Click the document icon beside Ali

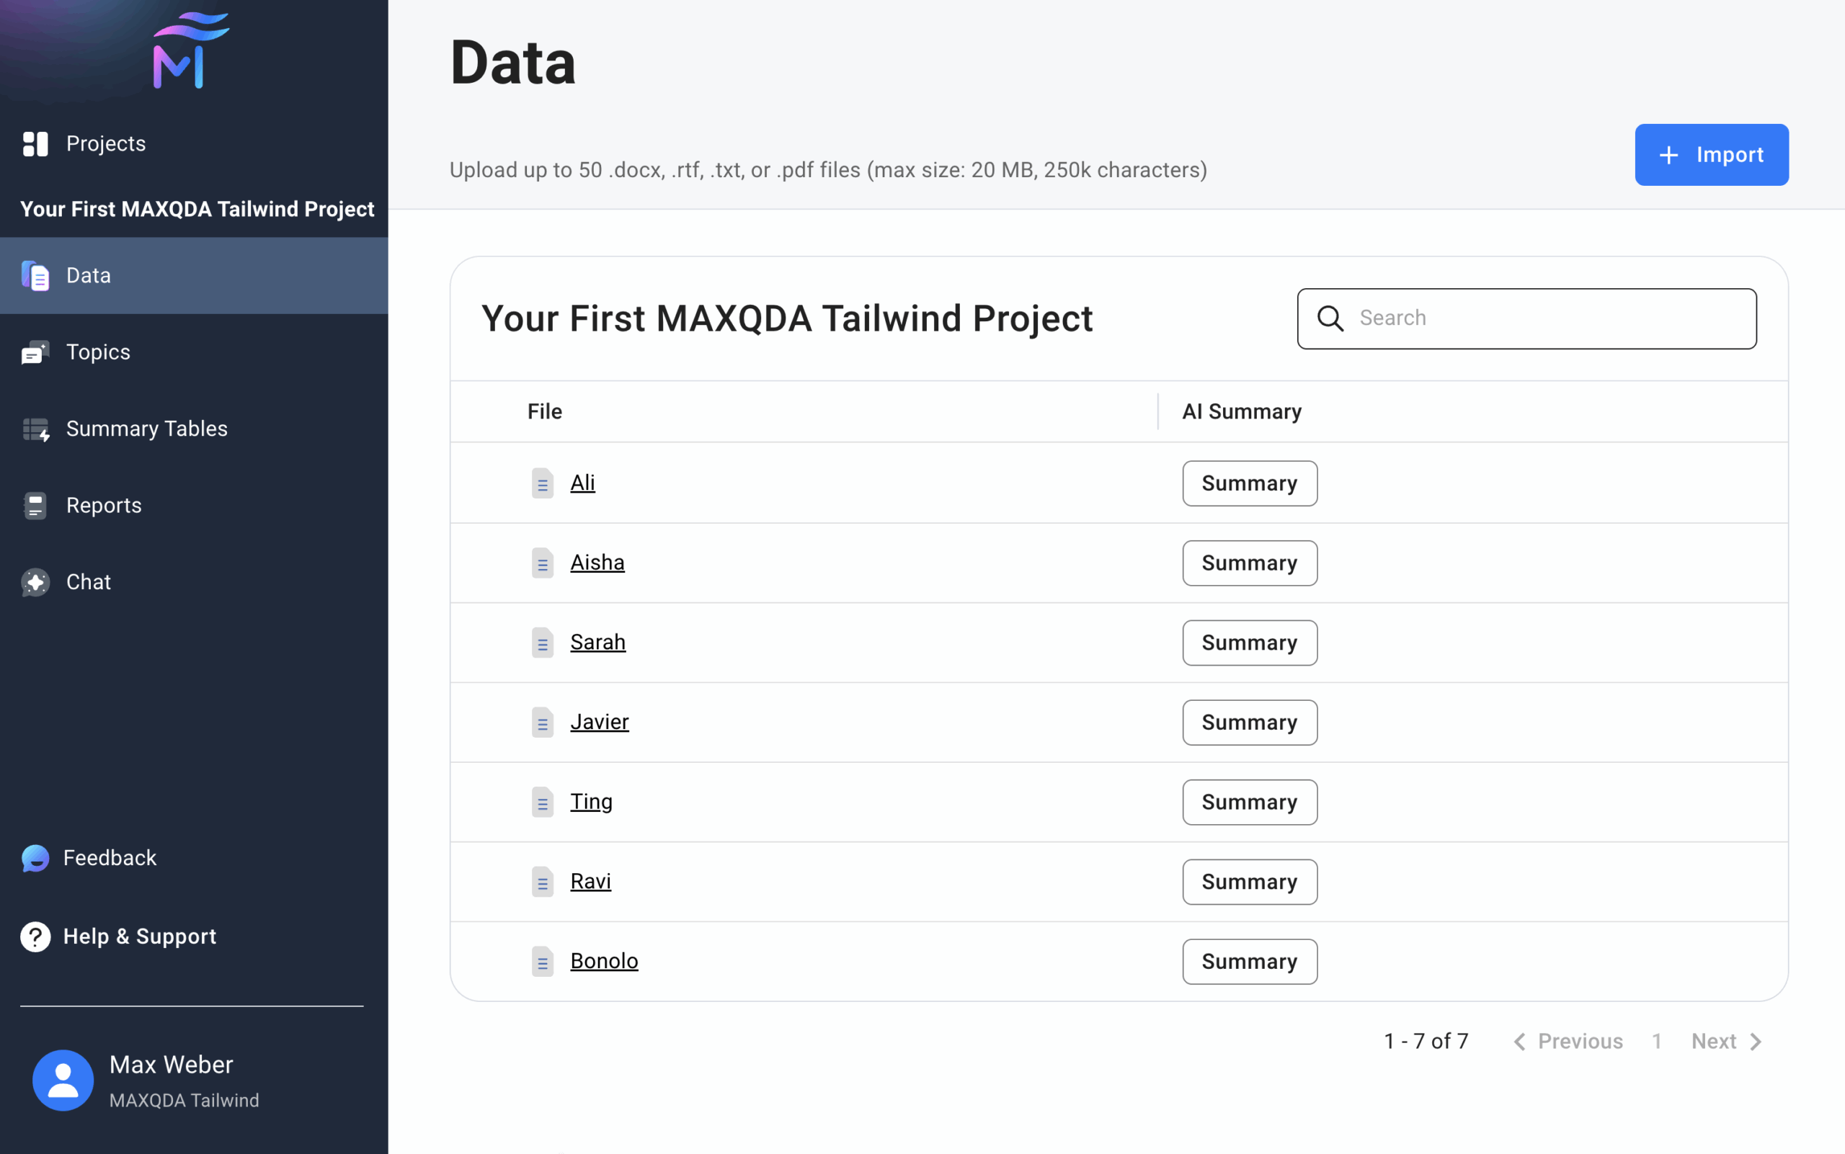click(x=542, y=483)
